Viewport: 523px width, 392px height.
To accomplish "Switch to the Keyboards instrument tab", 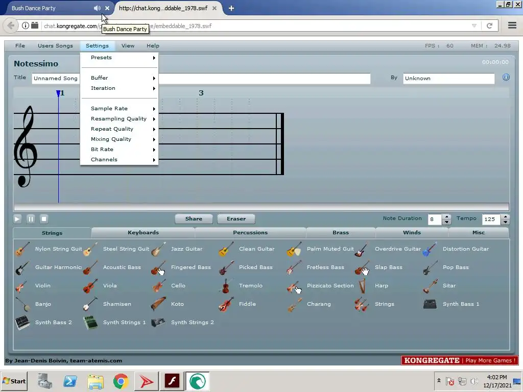I will click(x=143, y=233).
